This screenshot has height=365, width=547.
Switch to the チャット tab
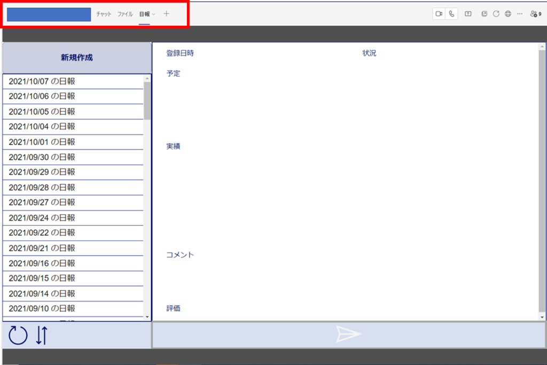[104, 14]
